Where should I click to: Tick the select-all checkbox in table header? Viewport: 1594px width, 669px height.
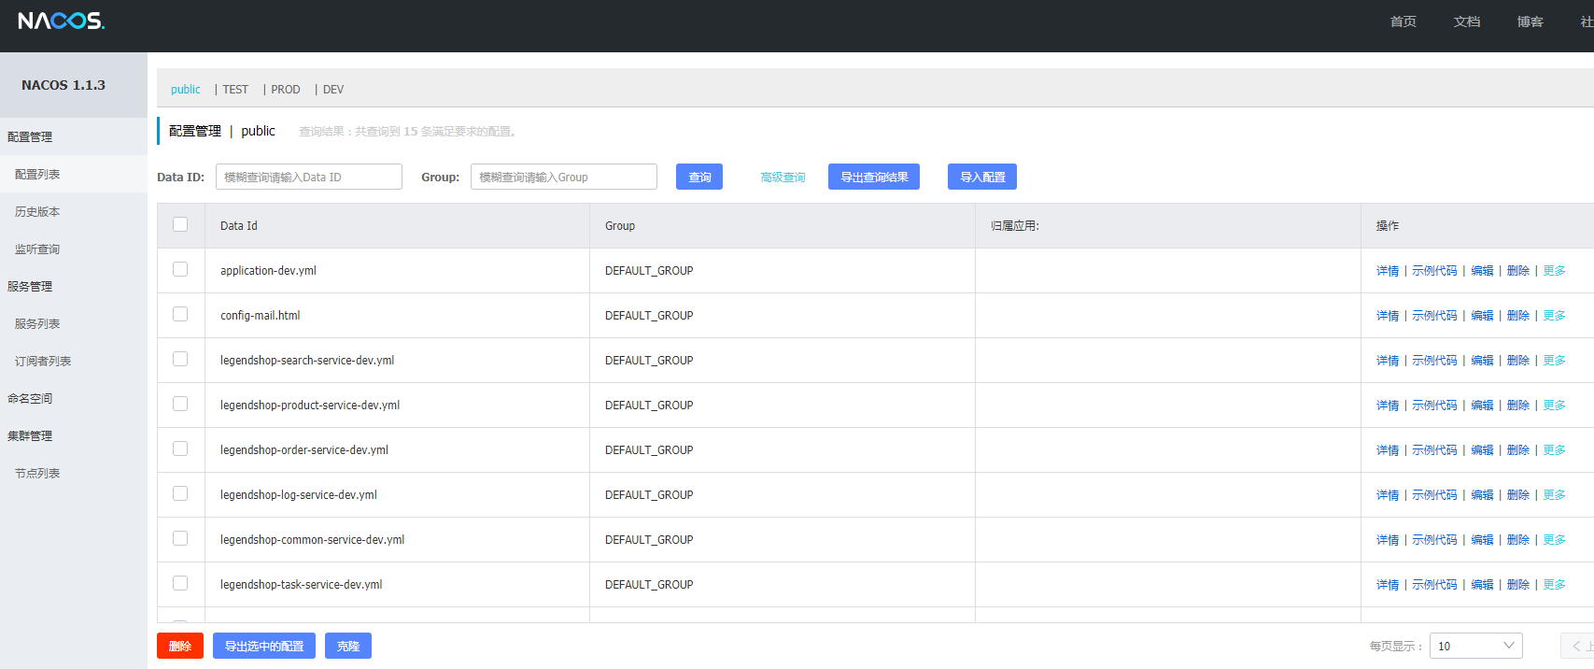(180, 224)
